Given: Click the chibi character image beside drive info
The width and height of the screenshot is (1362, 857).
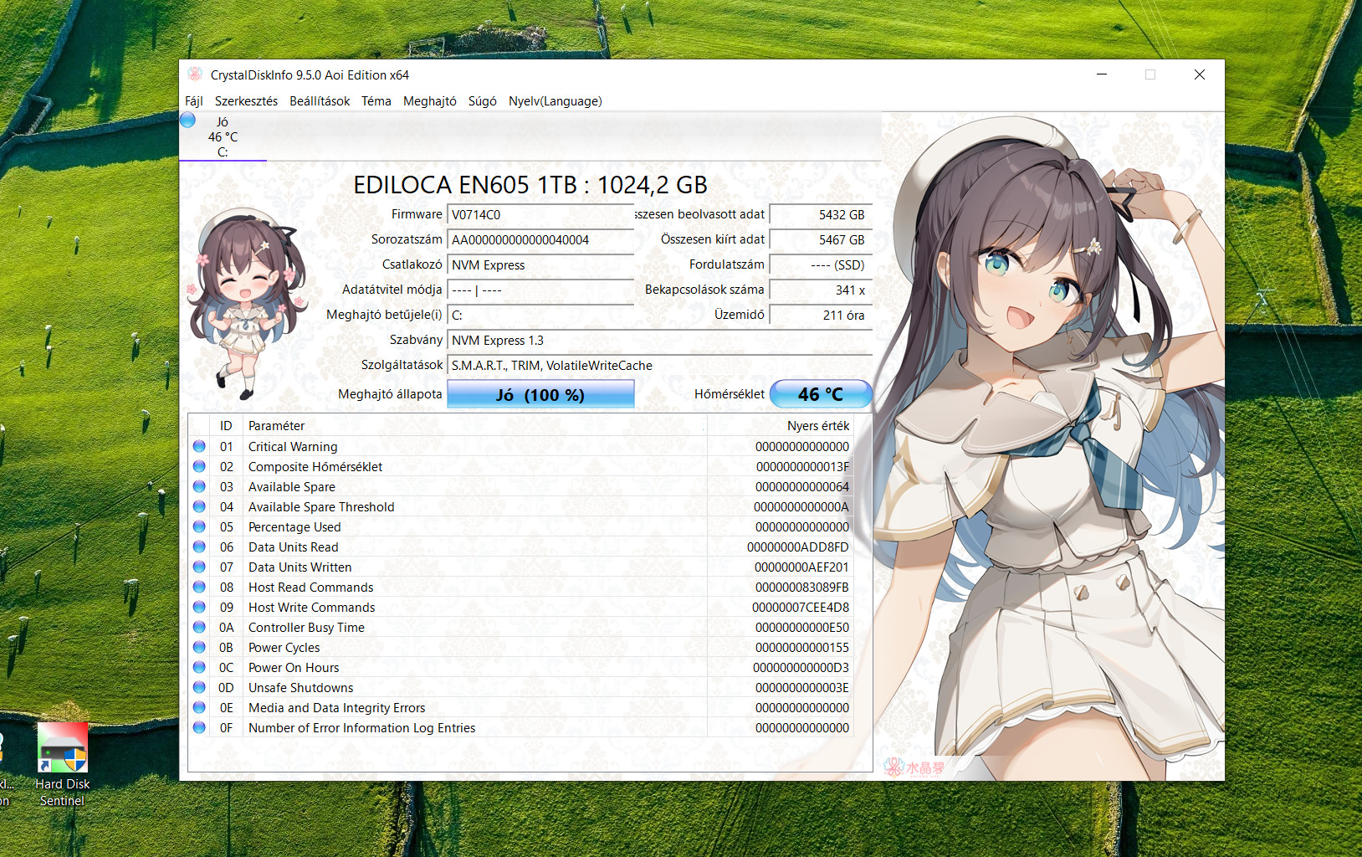Looking at the screenshot, I should click(x=247, y=303).
